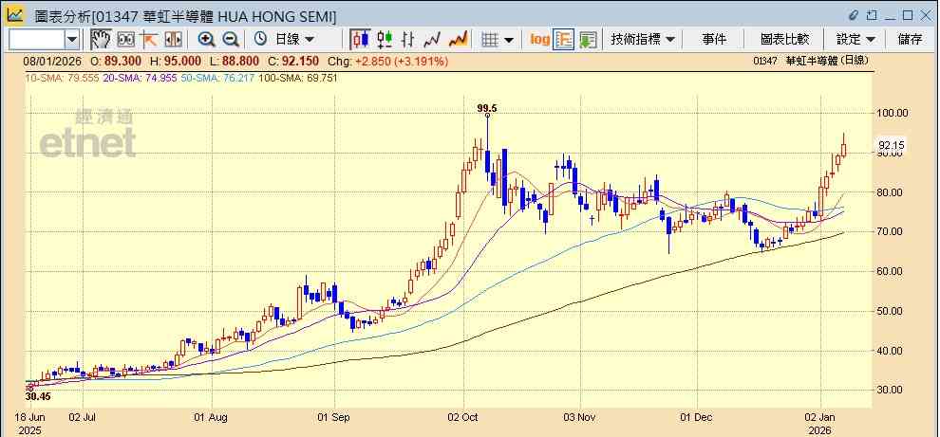Zoom in on the chart
The width and height of the screenshot is (940, 437).
click(x=207, y=40)
